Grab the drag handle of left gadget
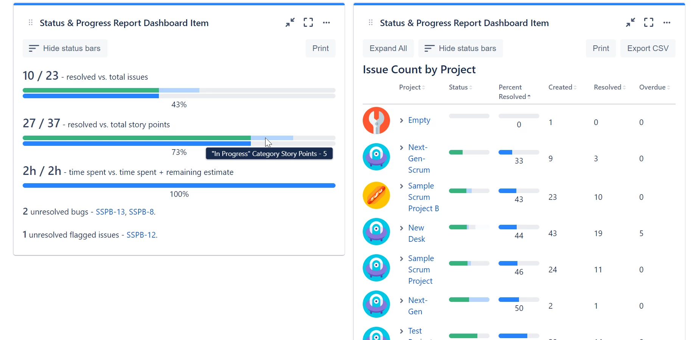Screen dimensions: 696x340 tap(31, 23)
